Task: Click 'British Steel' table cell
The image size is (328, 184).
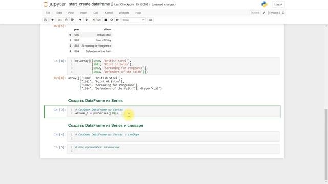Action: tap(104, 35)
